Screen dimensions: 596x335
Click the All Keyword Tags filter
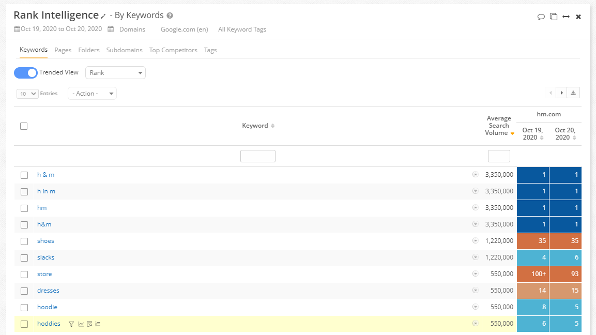[x=242, y=29]
